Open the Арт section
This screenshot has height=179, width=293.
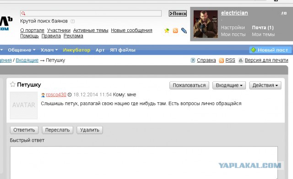[x=100, y=50]
